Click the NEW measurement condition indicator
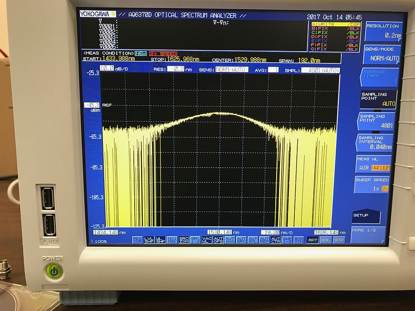415x311 pixels. pos(141,53)
